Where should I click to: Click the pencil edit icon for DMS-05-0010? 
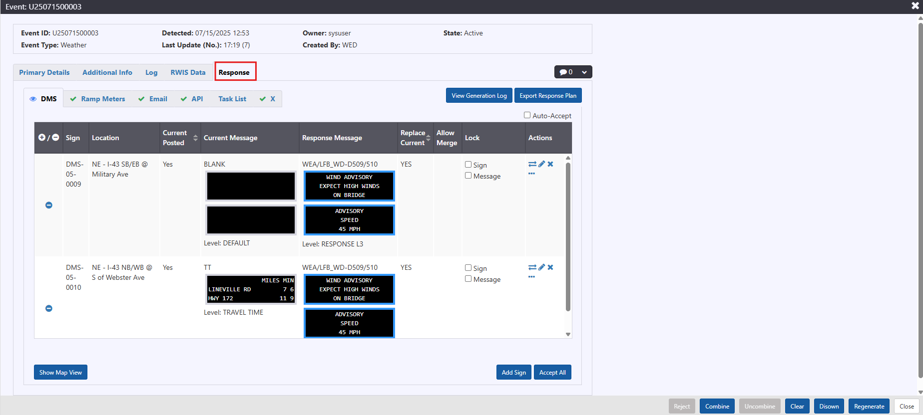pyautogui.click(x=541, y=267)
